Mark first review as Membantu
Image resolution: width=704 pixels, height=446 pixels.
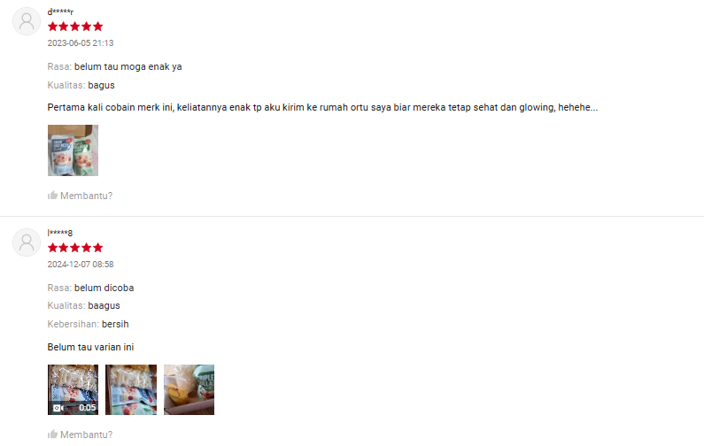tap(80, 196)
